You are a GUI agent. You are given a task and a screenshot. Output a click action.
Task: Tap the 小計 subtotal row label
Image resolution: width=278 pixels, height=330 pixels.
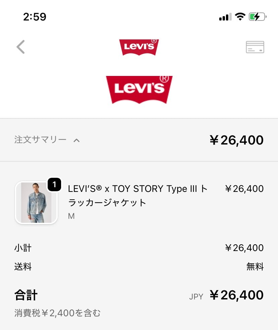[23, 248]
